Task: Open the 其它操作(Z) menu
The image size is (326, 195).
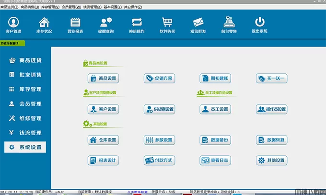Action: [133, 7]
